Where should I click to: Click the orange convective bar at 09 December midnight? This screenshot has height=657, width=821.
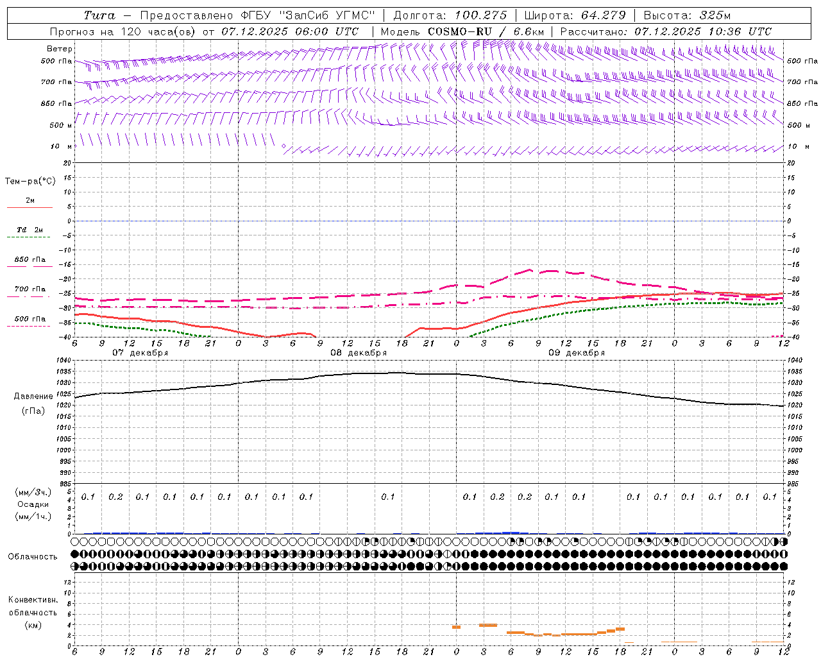pos(456,627)
